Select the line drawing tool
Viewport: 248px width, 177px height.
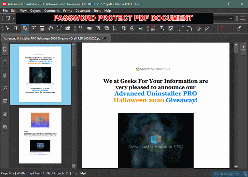pos(181,29)
